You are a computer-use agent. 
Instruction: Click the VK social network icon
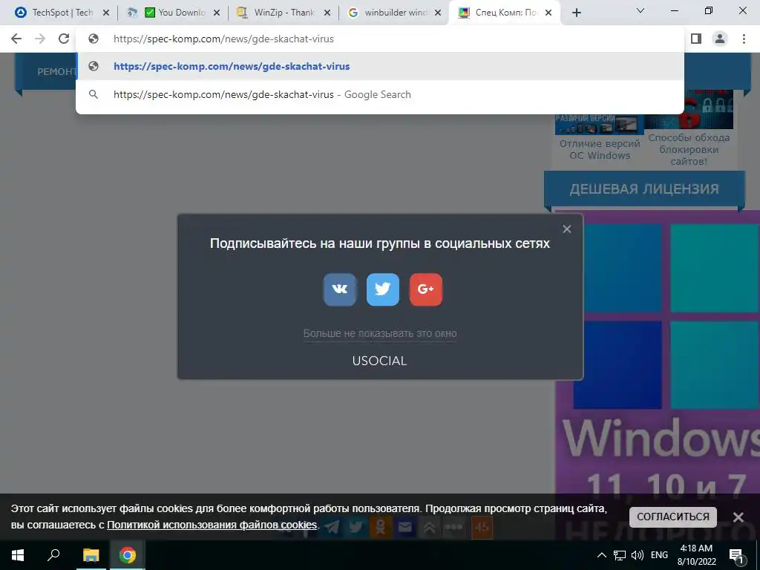pyautogui.click(x=339, y=289)
